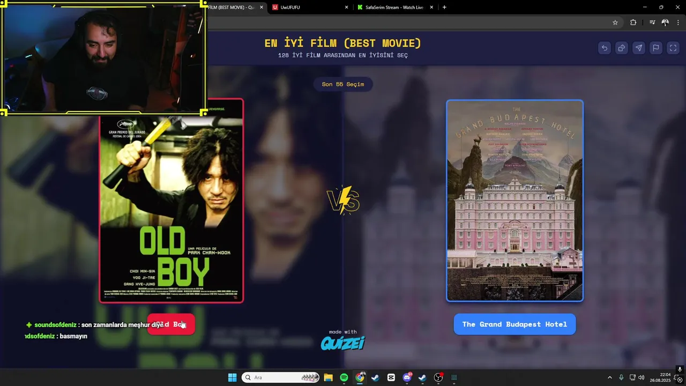686x386 pixels.
Task: Open Spotify from the taskbar
Action: 344,377
